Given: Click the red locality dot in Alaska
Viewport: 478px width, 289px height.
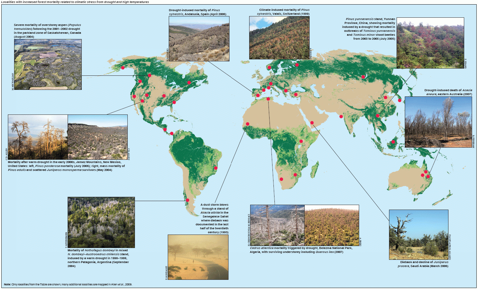Looking at the screenshot, I should pos(123,68).
